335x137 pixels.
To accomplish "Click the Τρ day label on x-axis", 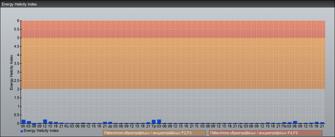I will [x=153, y=126].
